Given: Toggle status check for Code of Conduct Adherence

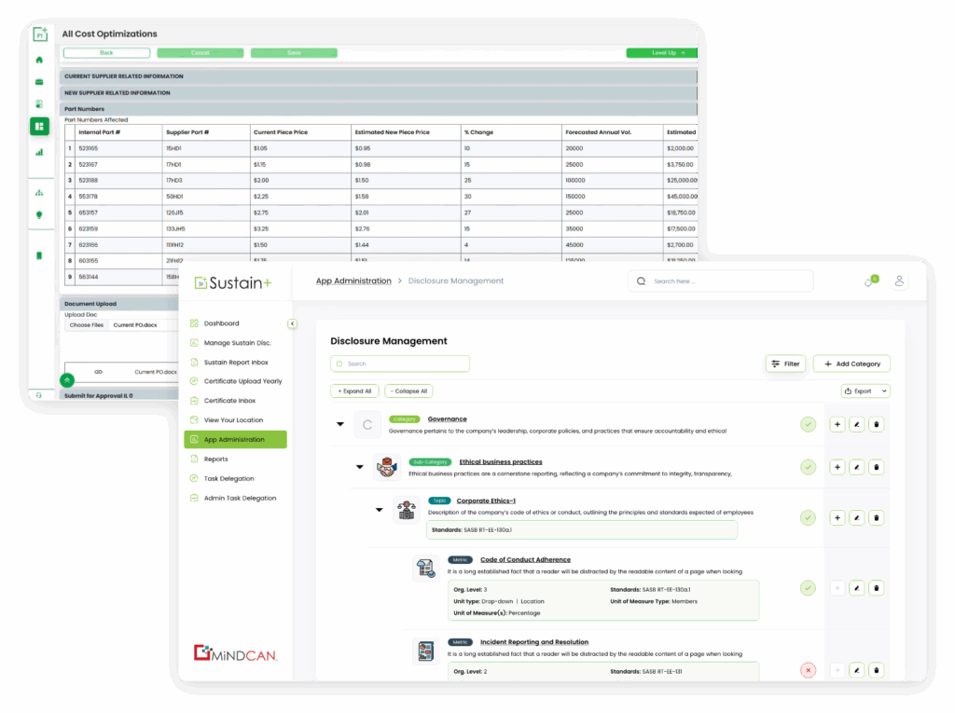Looking at the screenshot, I should 808,588.
